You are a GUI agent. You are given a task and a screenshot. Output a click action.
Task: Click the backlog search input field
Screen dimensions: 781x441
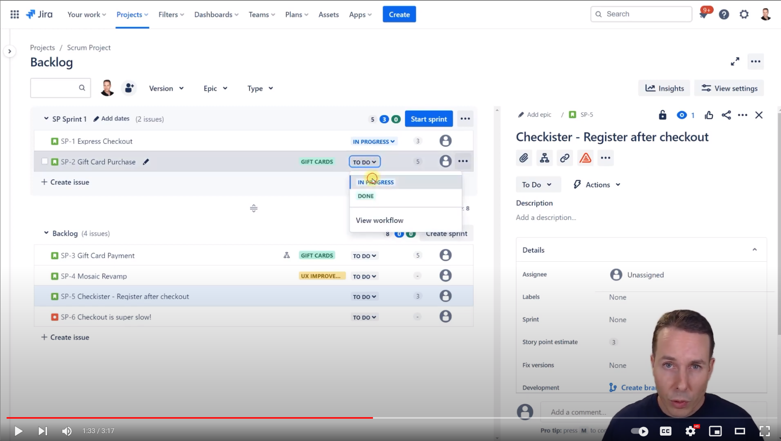tap(60, 88)
